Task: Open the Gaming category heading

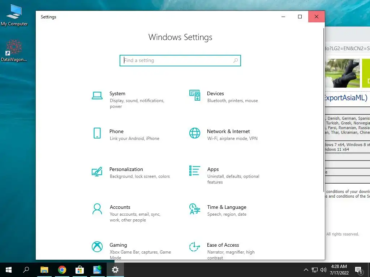Action: coord(118,245)
